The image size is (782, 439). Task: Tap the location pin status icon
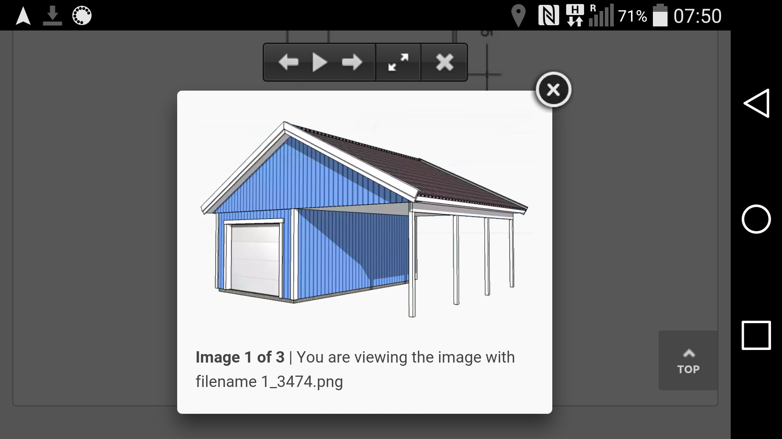click(x=518, y=16)
